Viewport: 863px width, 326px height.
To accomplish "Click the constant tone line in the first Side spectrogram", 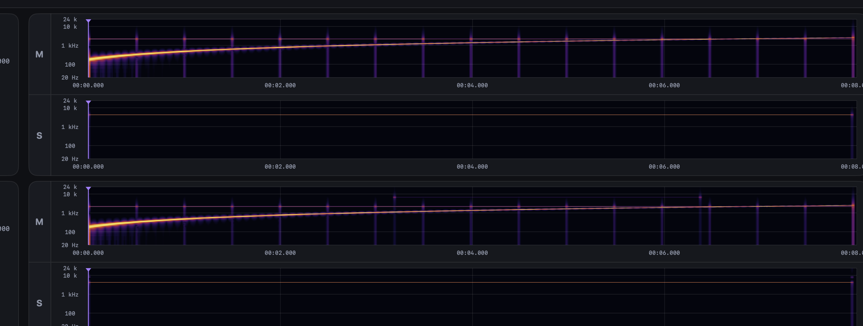I will 471,115.
